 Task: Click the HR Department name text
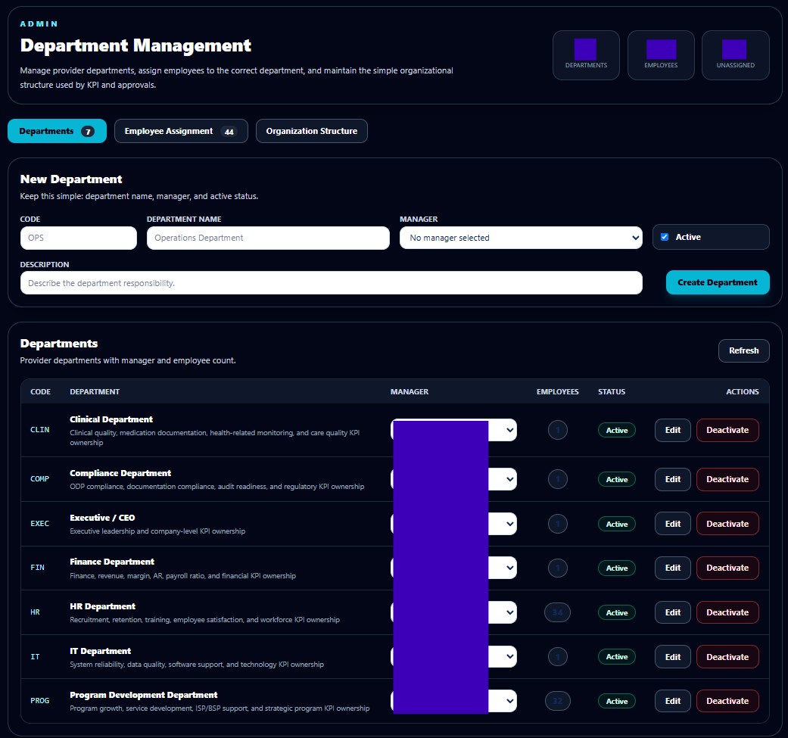pos(102,606)
